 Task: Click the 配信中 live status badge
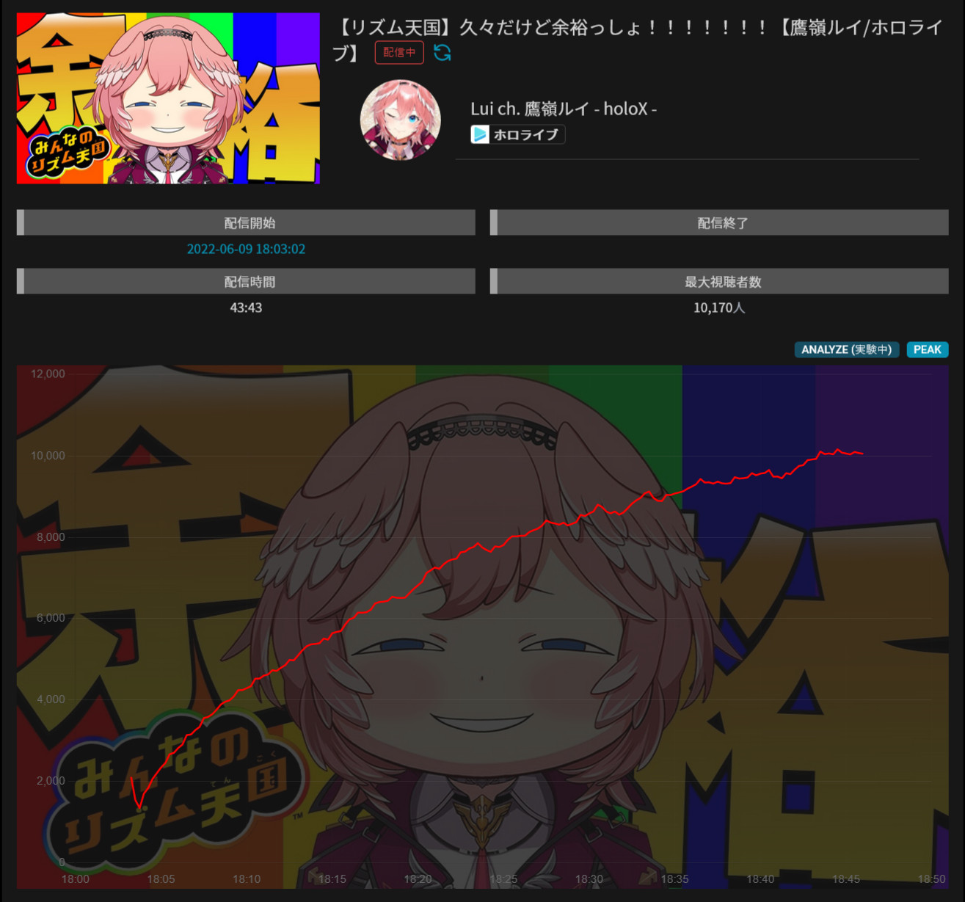[x=399, y=53]
